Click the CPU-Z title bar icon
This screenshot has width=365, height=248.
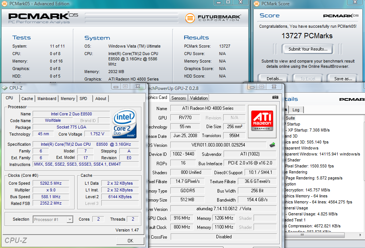tap(5, 88)
